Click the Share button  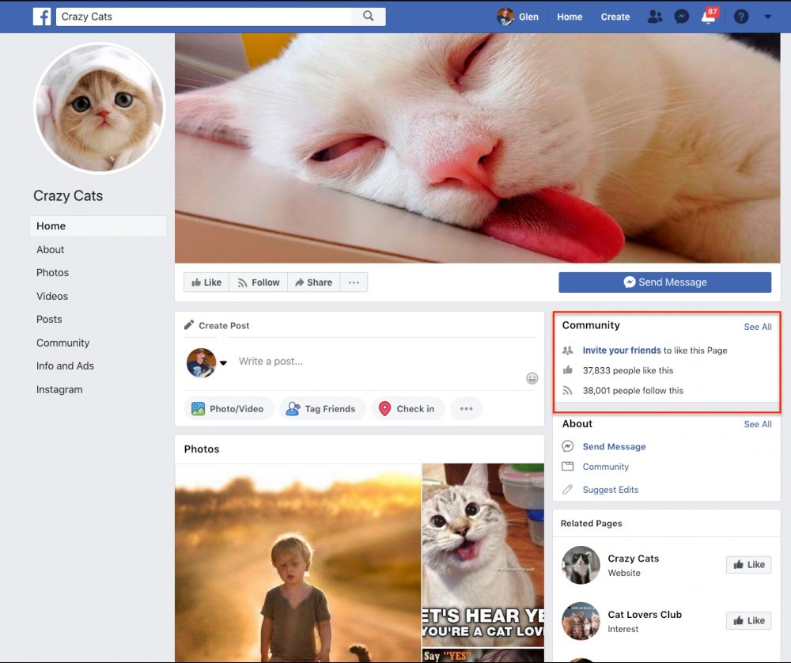[x=313, y=282]
